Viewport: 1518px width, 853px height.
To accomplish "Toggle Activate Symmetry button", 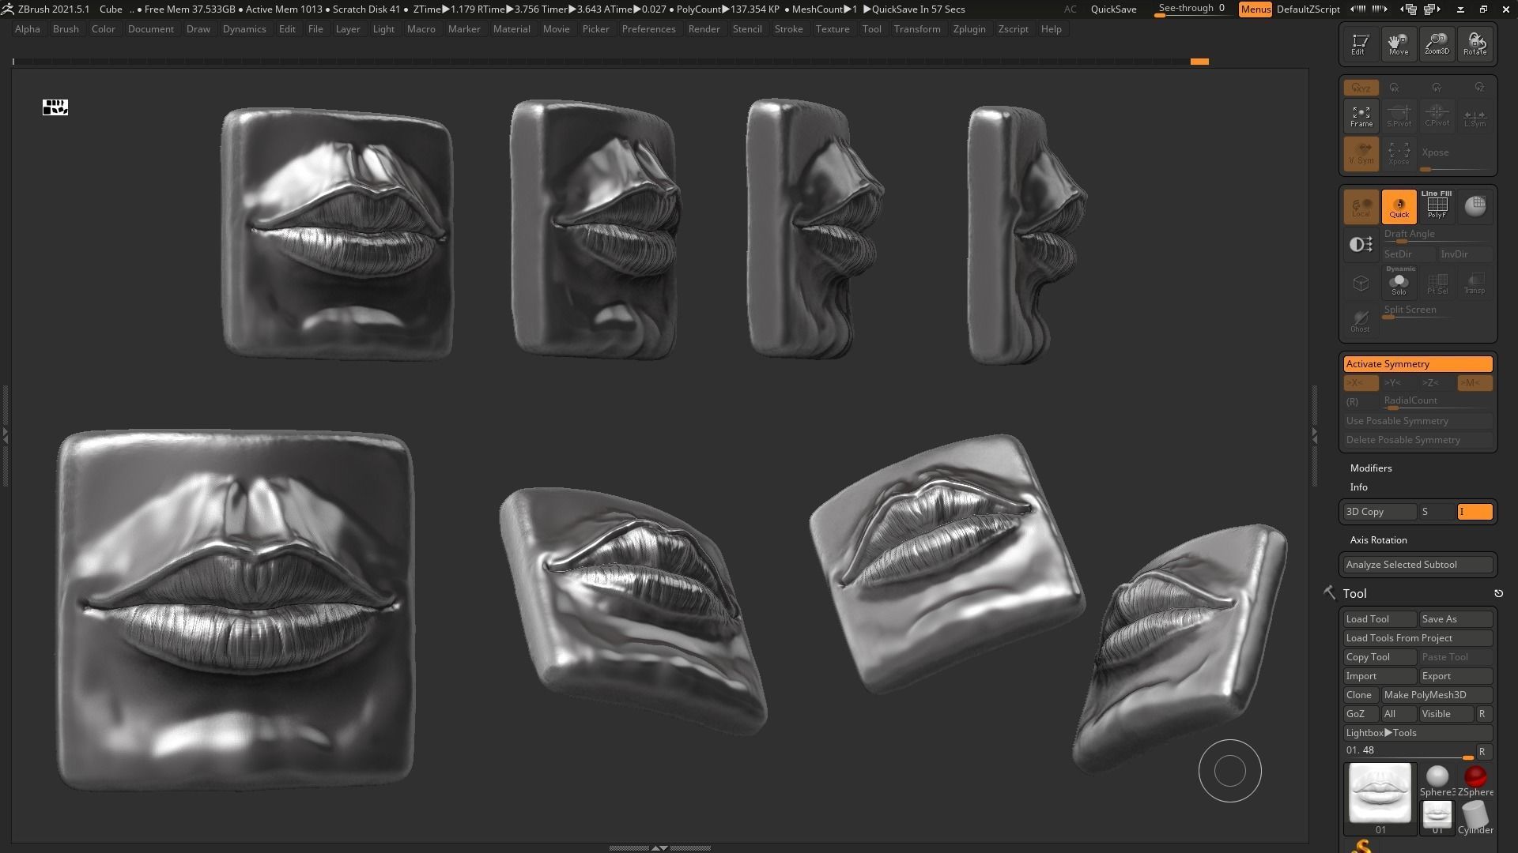I will tap(1418, 364).
